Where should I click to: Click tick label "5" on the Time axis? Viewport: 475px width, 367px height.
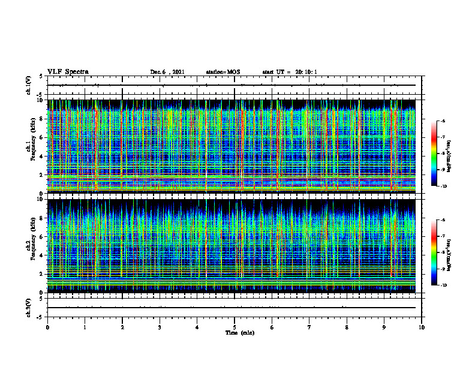[x=235, y=327]
